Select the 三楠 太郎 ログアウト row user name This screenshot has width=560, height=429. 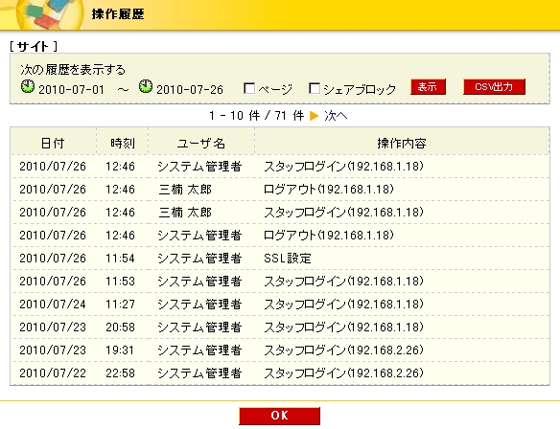coord(185,190)
